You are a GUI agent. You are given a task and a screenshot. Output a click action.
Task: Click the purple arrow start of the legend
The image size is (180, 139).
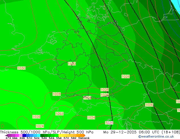[x=7, y=135]
